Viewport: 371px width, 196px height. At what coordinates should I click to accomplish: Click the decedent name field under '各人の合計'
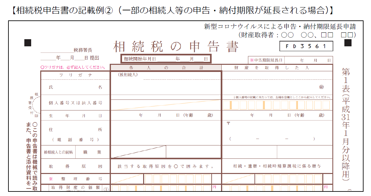pos(166,87)
